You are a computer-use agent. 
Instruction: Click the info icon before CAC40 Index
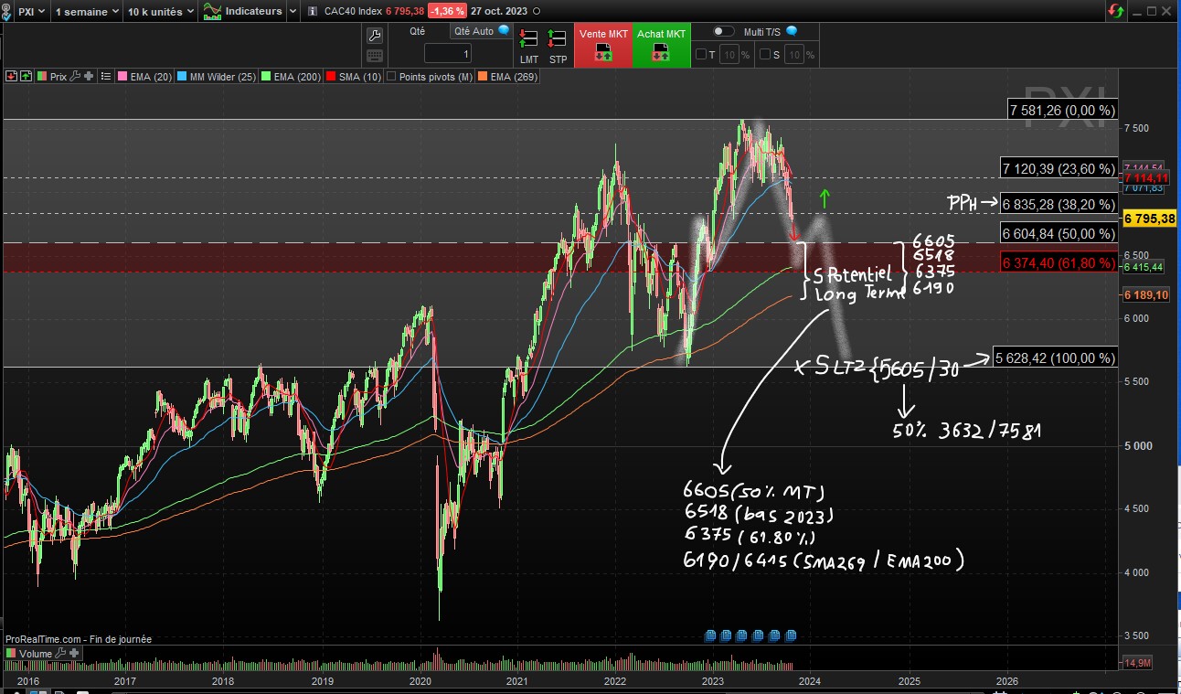click(x=314, y=12)
